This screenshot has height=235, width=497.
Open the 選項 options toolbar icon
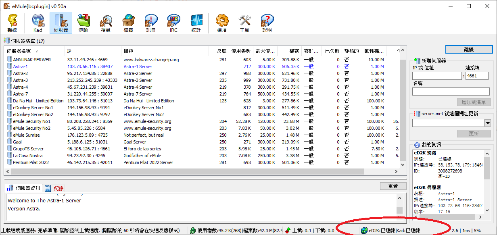pos(222,23)
